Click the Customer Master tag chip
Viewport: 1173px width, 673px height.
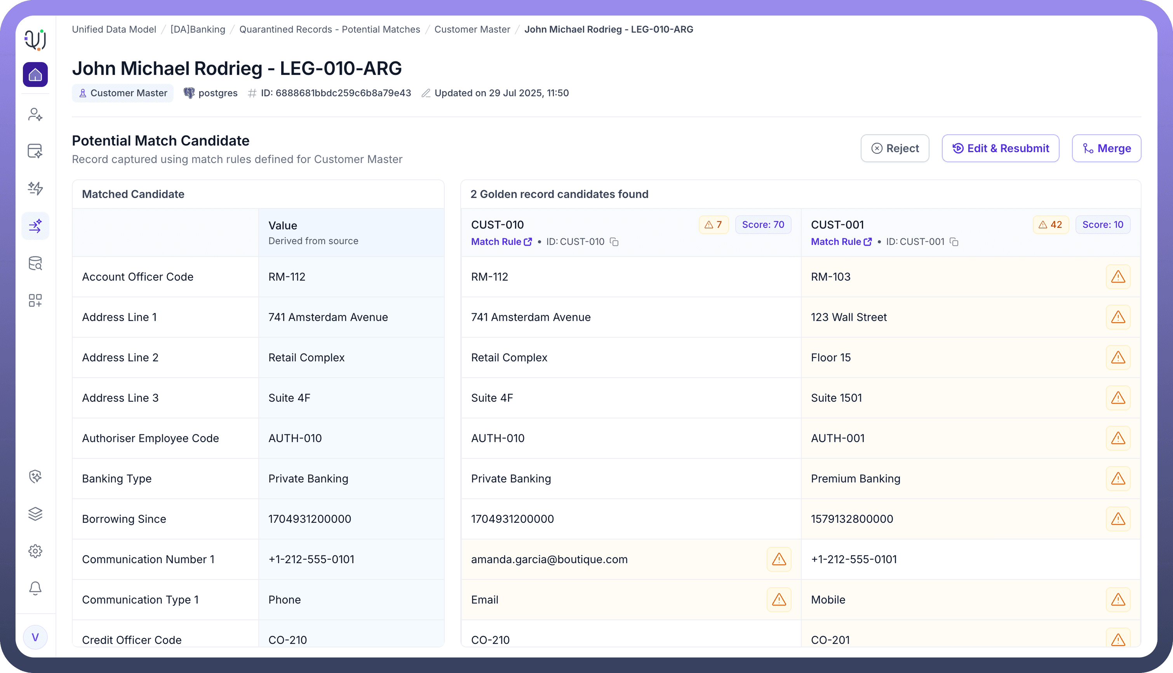[x=123, y=93]
